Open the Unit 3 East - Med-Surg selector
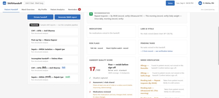 click(34, 3)
